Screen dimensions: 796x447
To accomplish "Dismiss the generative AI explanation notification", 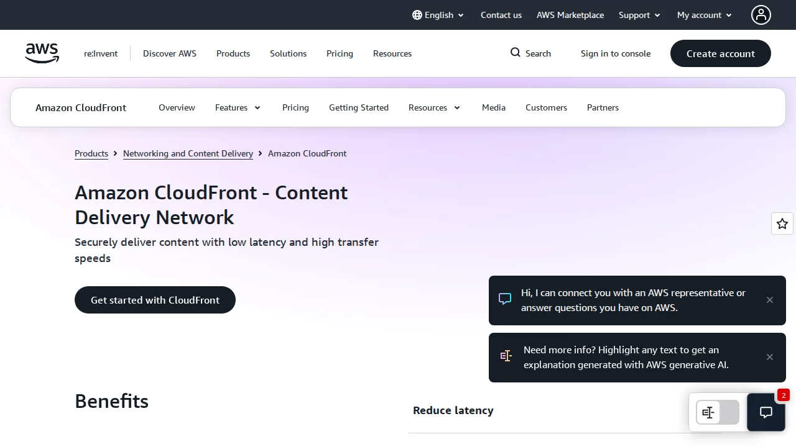I will (770, 357).
